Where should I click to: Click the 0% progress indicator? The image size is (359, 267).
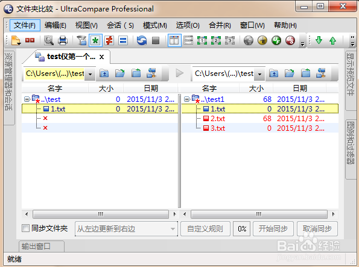pos(241,228)
